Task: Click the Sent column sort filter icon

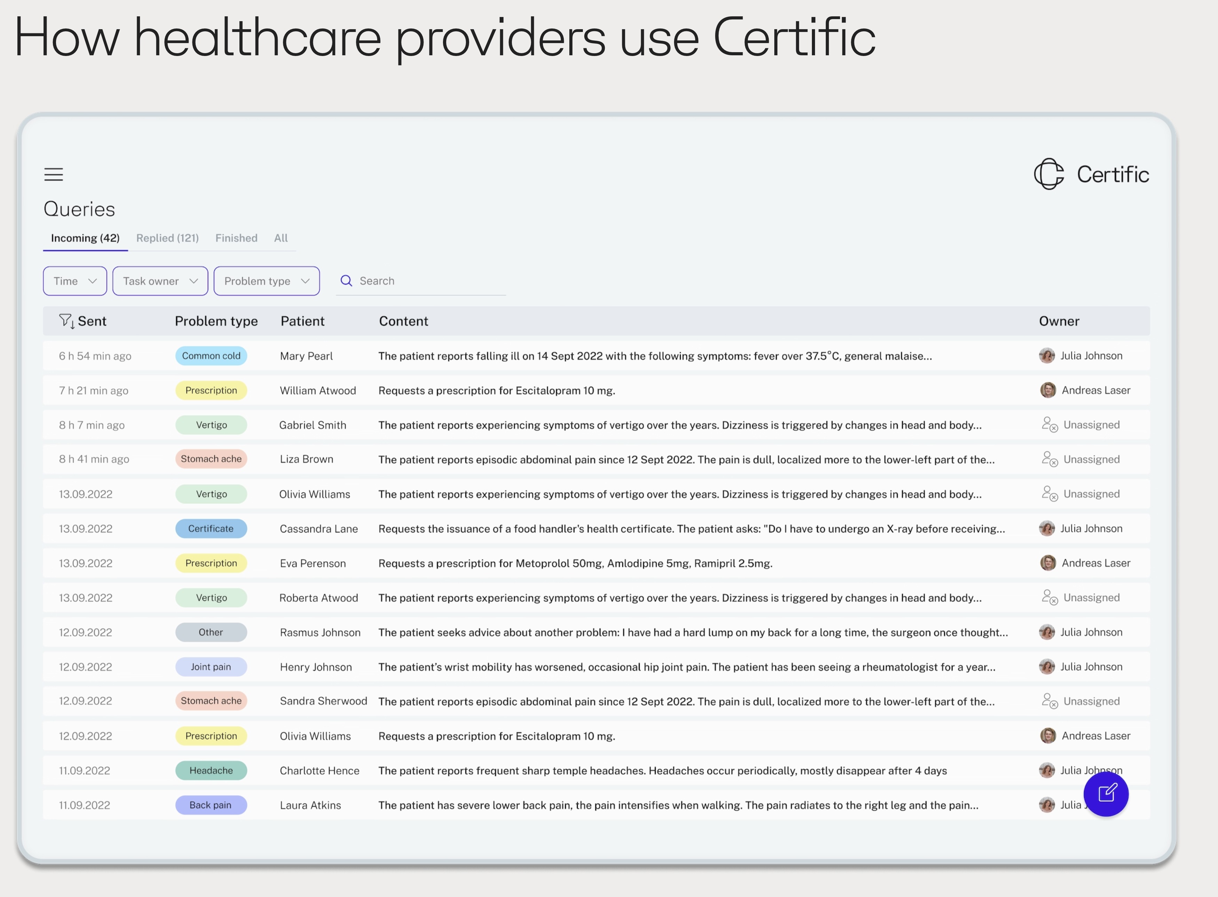Action: pyautogui.click(x=66, y=321)
